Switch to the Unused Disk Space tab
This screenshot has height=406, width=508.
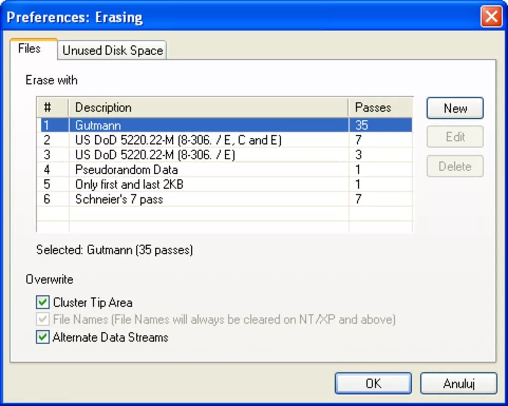113,50
